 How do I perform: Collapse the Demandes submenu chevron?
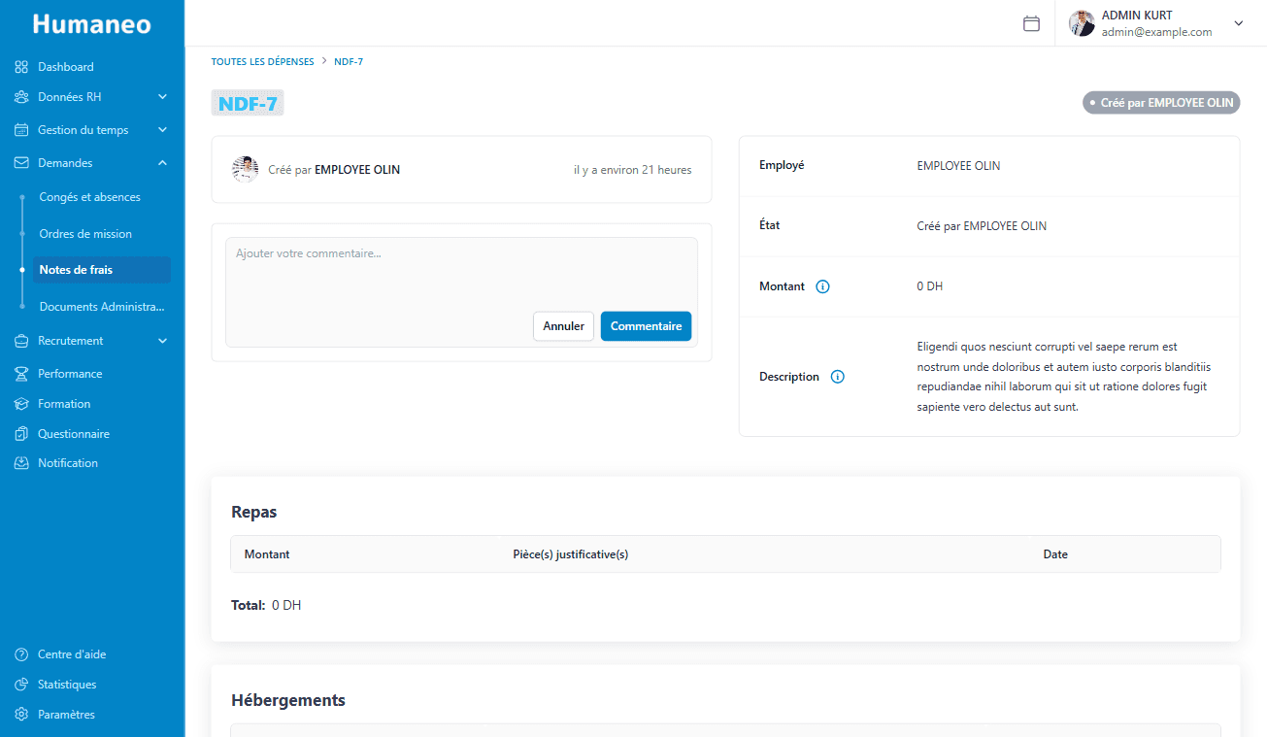point(162,163)
